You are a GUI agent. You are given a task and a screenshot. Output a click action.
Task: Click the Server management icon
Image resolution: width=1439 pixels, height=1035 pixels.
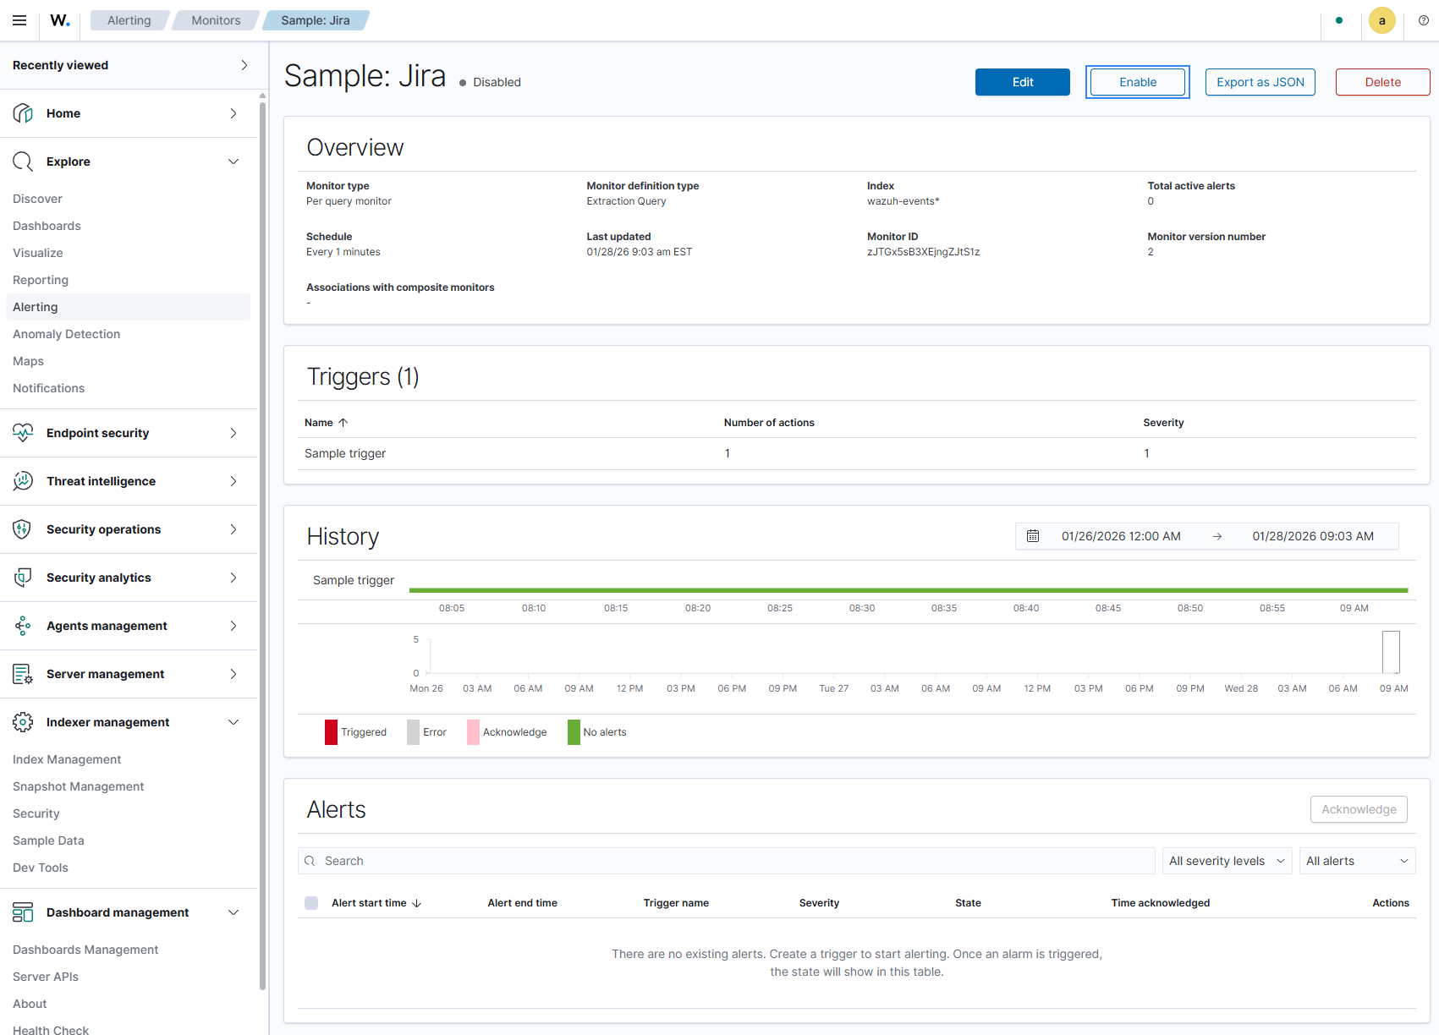pos(23,674)
